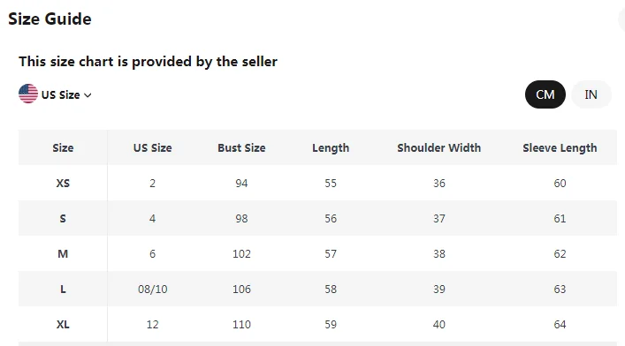This screenshot has height=346, width=625.
Task: Select the XS size row label
Action: click(x=63, y=184)
